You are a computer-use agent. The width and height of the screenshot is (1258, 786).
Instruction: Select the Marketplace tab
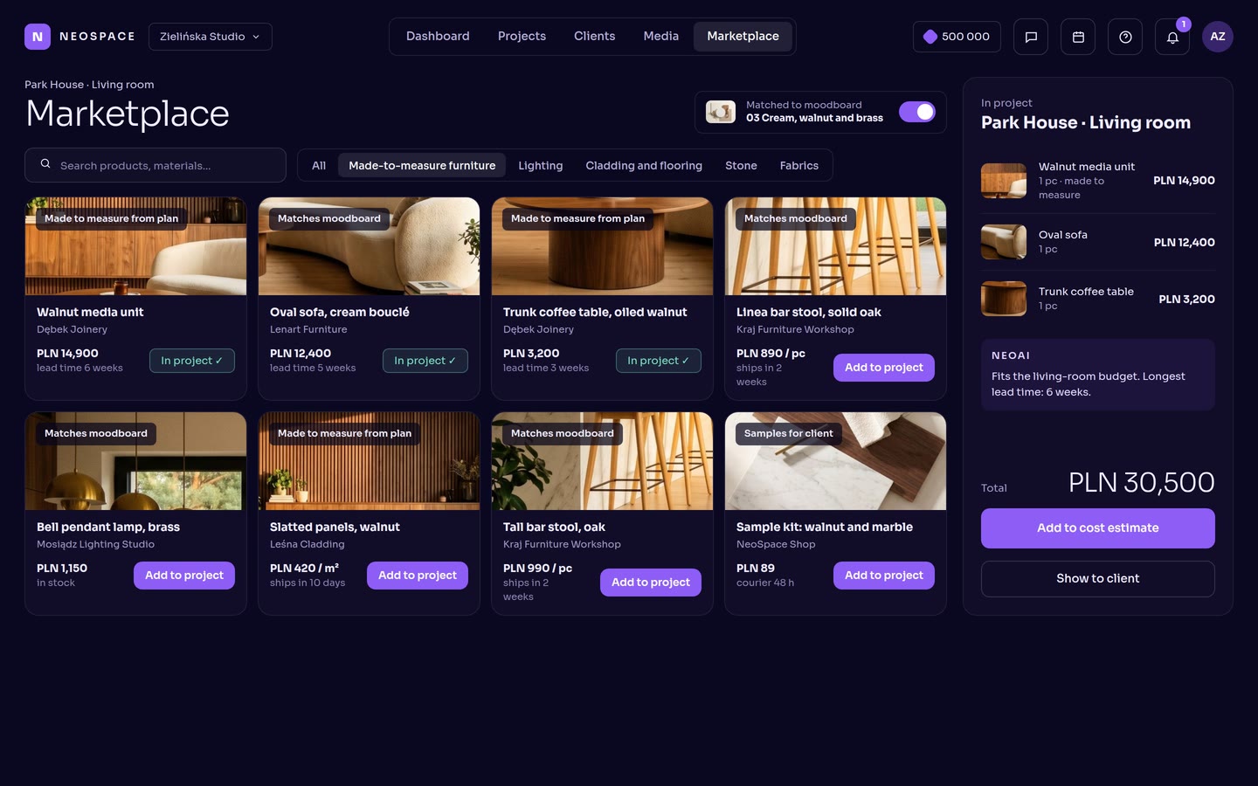(x=743, y=37)
